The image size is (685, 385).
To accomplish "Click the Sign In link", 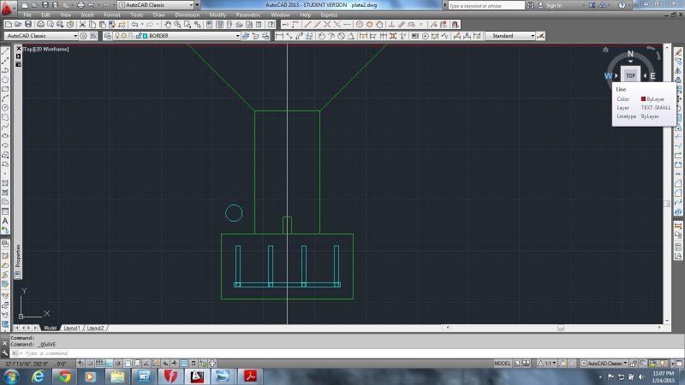I will point(553,5).
